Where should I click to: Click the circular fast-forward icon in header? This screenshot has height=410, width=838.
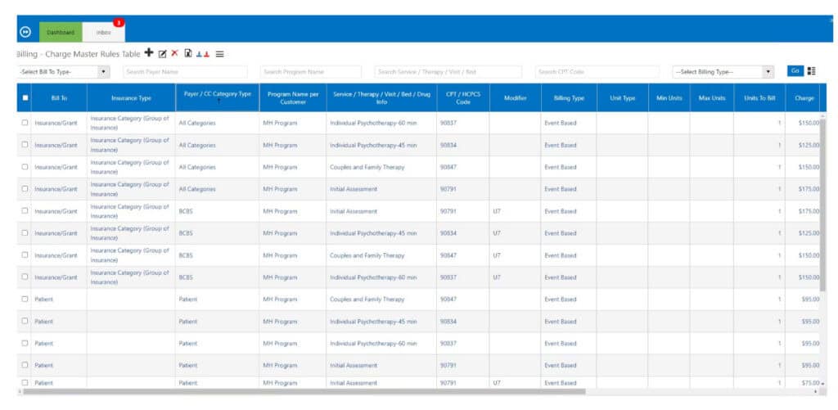pyautogui.click(x=25, y=32)
